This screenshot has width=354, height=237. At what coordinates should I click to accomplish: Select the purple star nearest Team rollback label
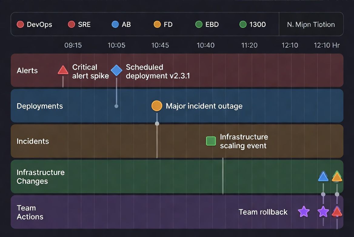pos(304,212)
